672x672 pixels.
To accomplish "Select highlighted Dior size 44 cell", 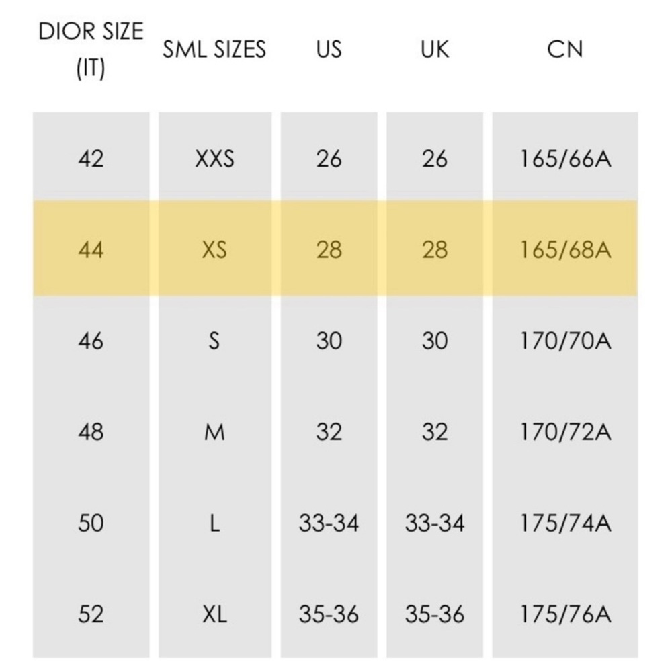I will [91, 249].
